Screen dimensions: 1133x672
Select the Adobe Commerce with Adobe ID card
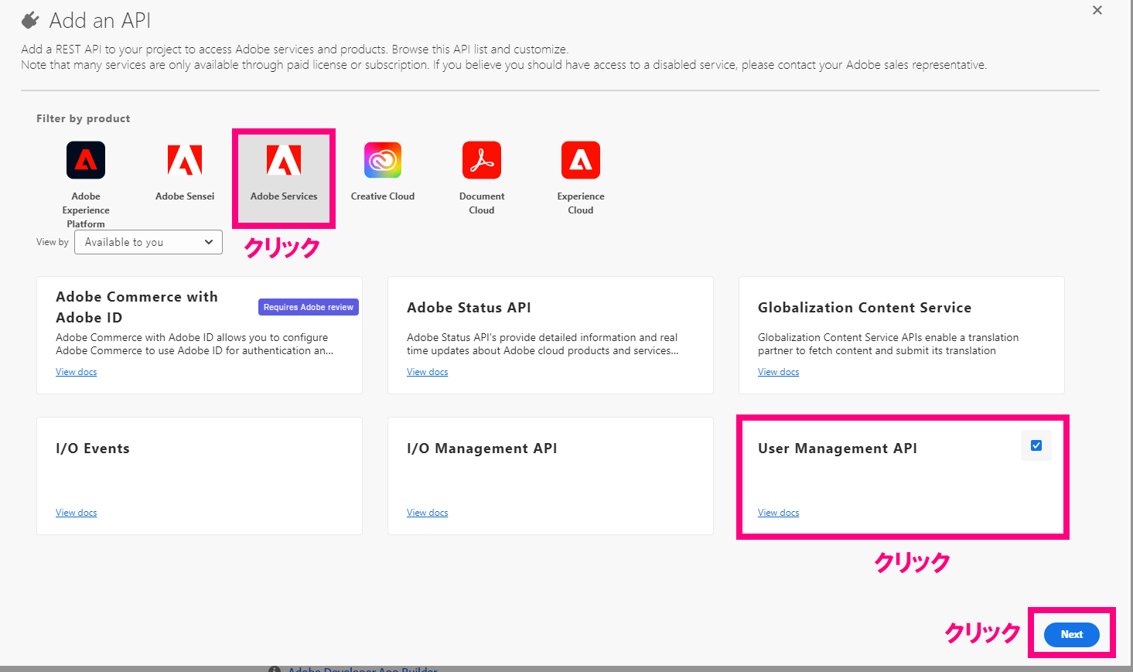pyautogui.click(x=200, y=336)
